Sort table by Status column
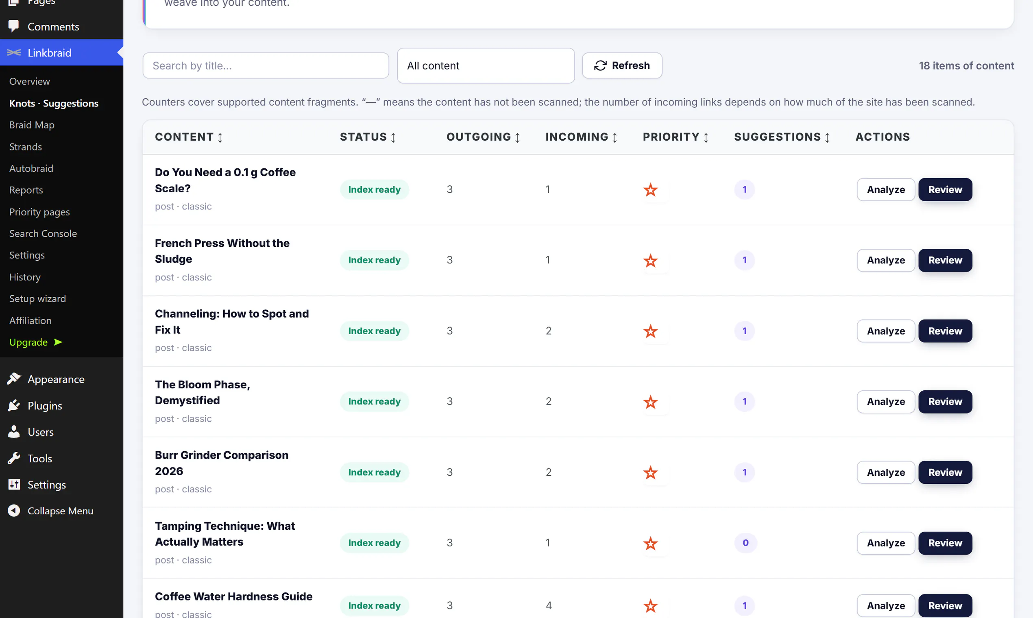The height and width of the screenshot is (618, 1033). (x=367, y=137)
